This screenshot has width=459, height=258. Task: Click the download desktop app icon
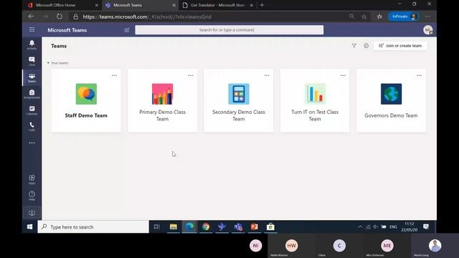click(32, 213)
